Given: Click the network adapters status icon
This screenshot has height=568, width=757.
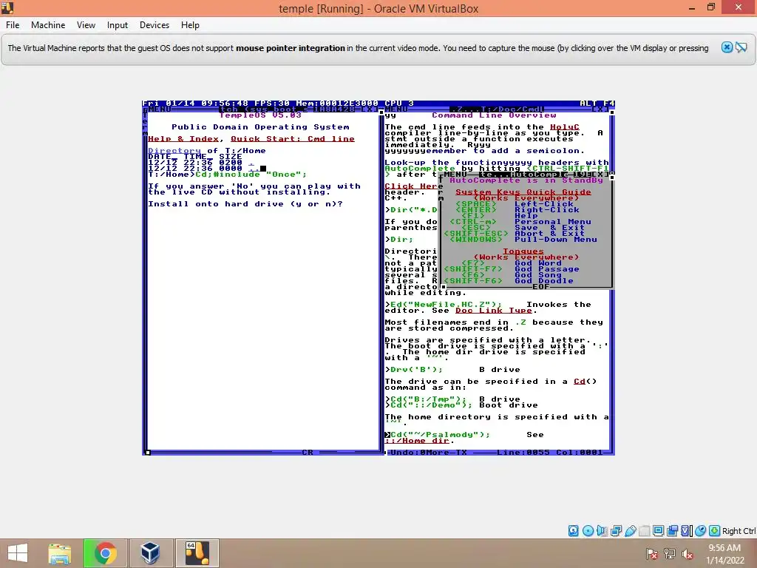Looking at the screenshot, I should pyautogui.click(x=616, y=531).
